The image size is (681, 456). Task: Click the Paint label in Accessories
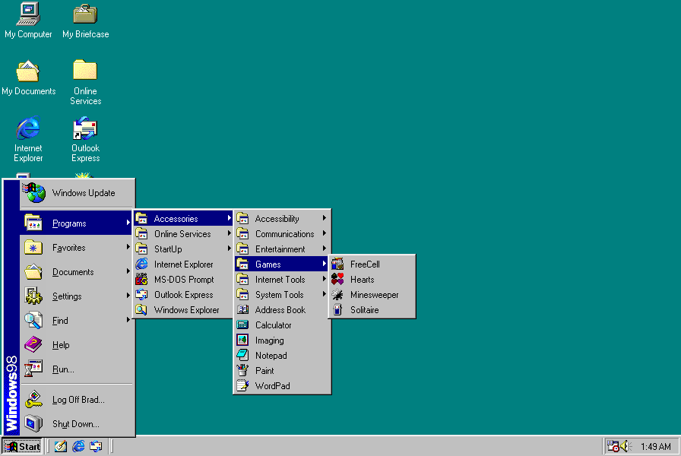pyautogui.click(x=264, y=371)
